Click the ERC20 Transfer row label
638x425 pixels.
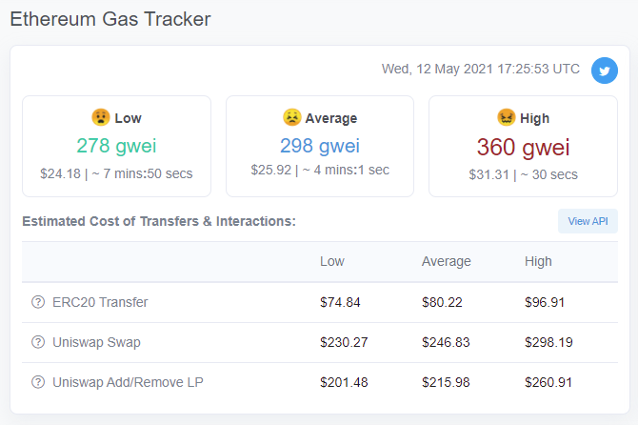tap(100, 302)
